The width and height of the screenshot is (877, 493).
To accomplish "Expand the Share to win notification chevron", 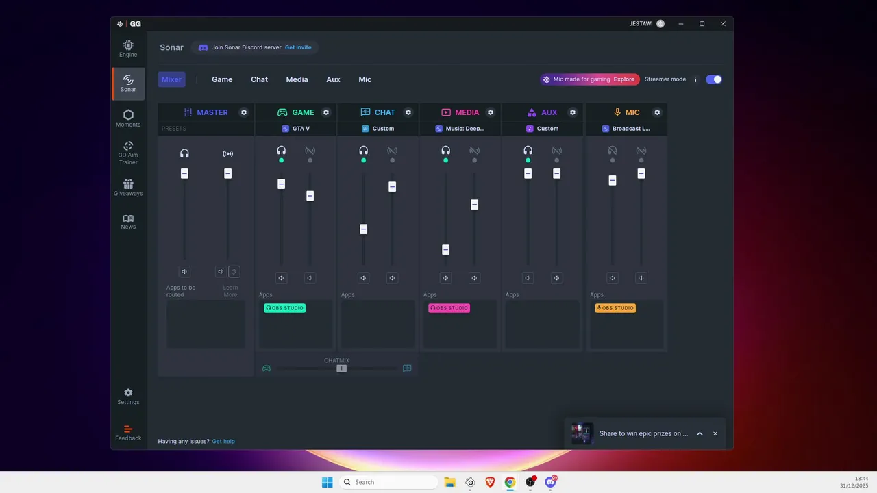I will coord(700,433).
